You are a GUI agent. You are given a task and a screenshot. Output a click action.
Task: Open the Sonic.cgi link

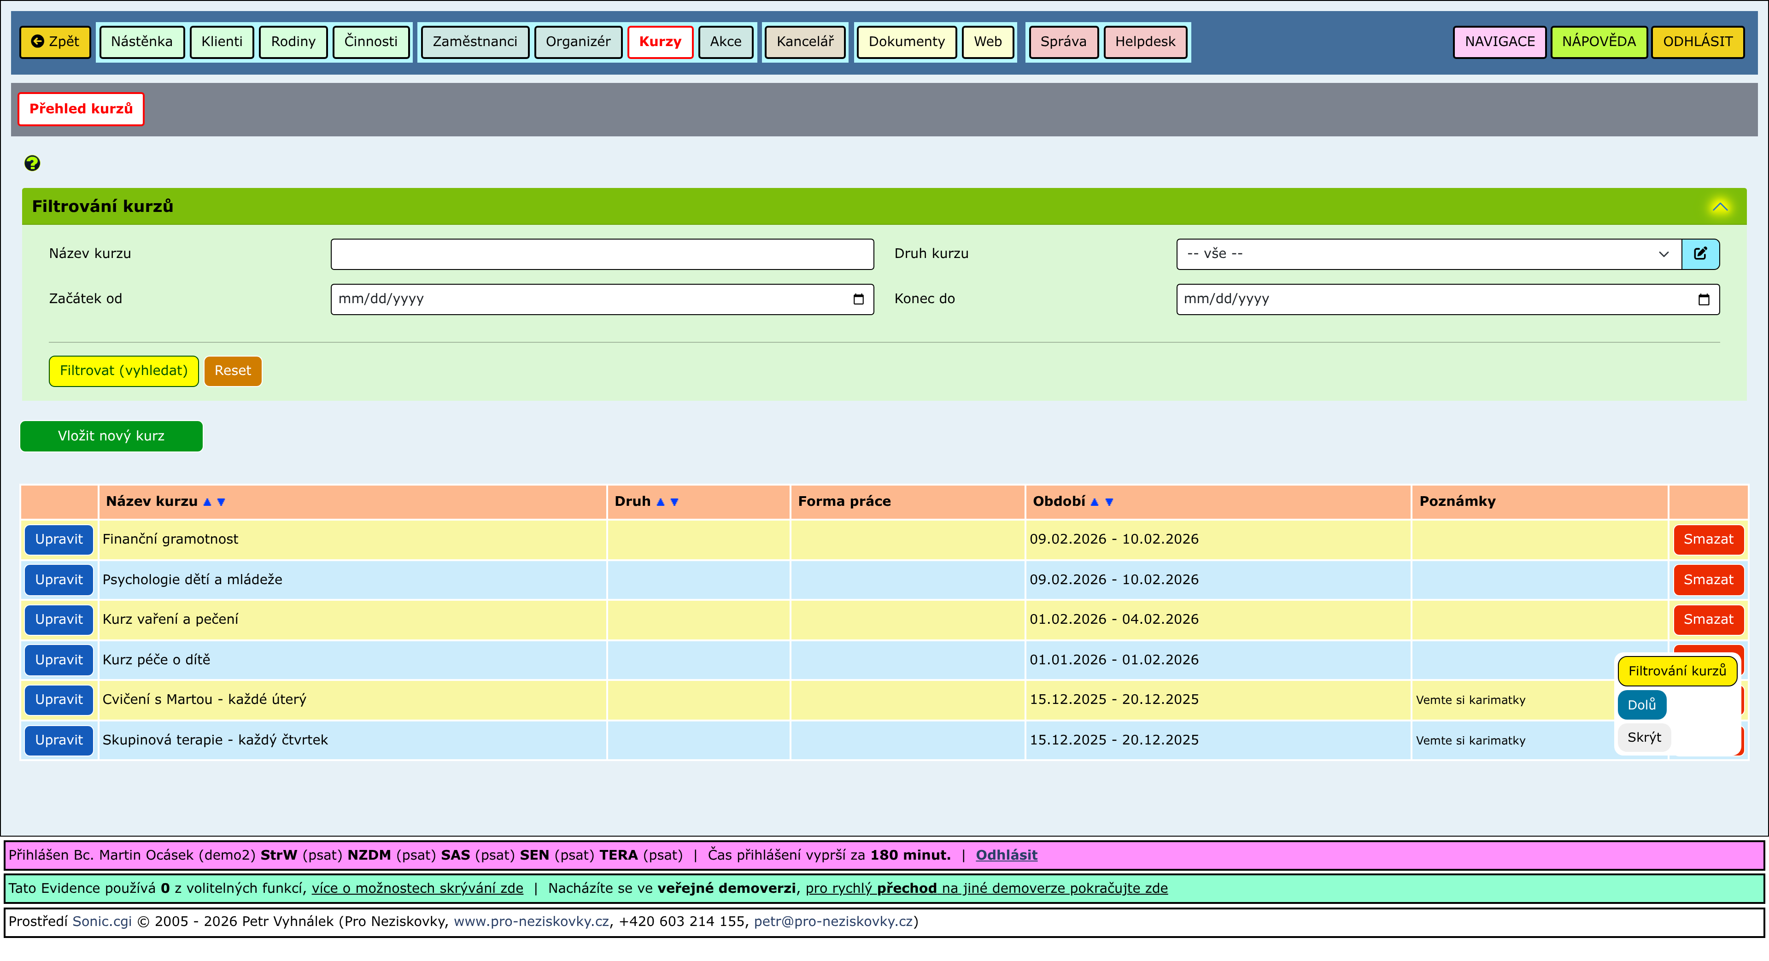tap(102, 923)
